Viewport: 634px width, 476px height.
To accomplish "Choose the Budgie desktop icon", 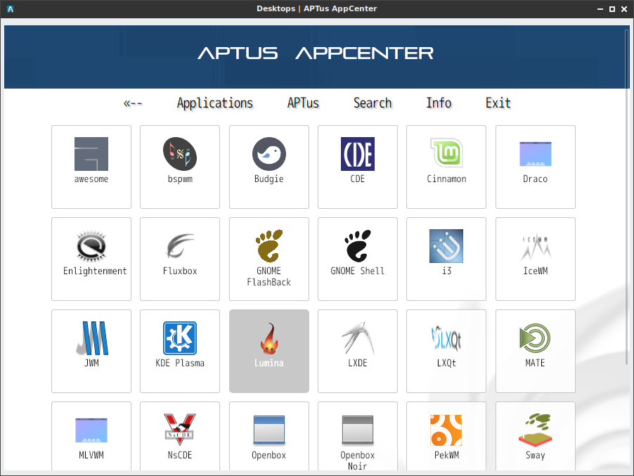I will (x=269, y=154).
